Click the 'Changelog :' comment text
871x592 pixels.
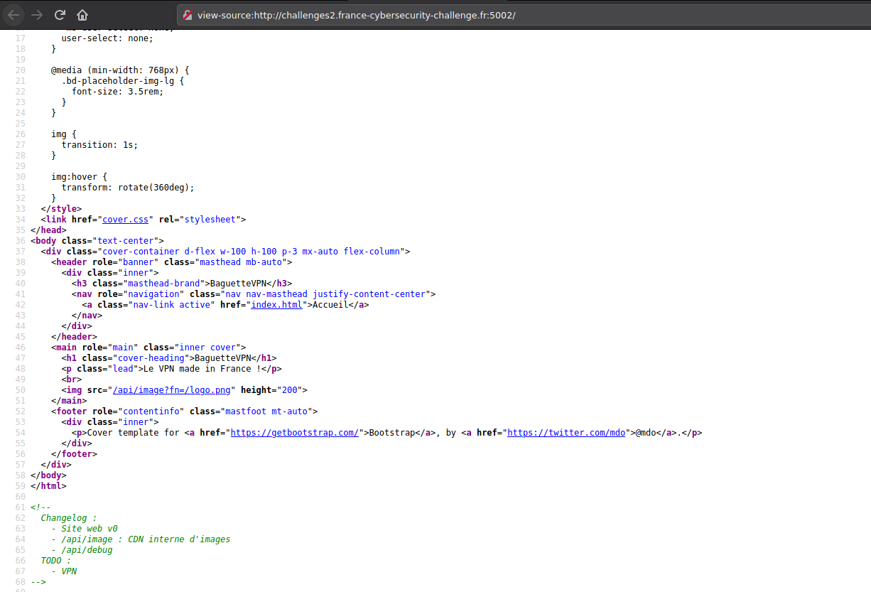click(69, 518)
